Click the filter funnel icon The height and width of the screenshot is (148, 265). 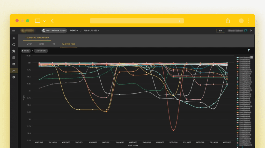pyautogui.click(x=249, y=51)
